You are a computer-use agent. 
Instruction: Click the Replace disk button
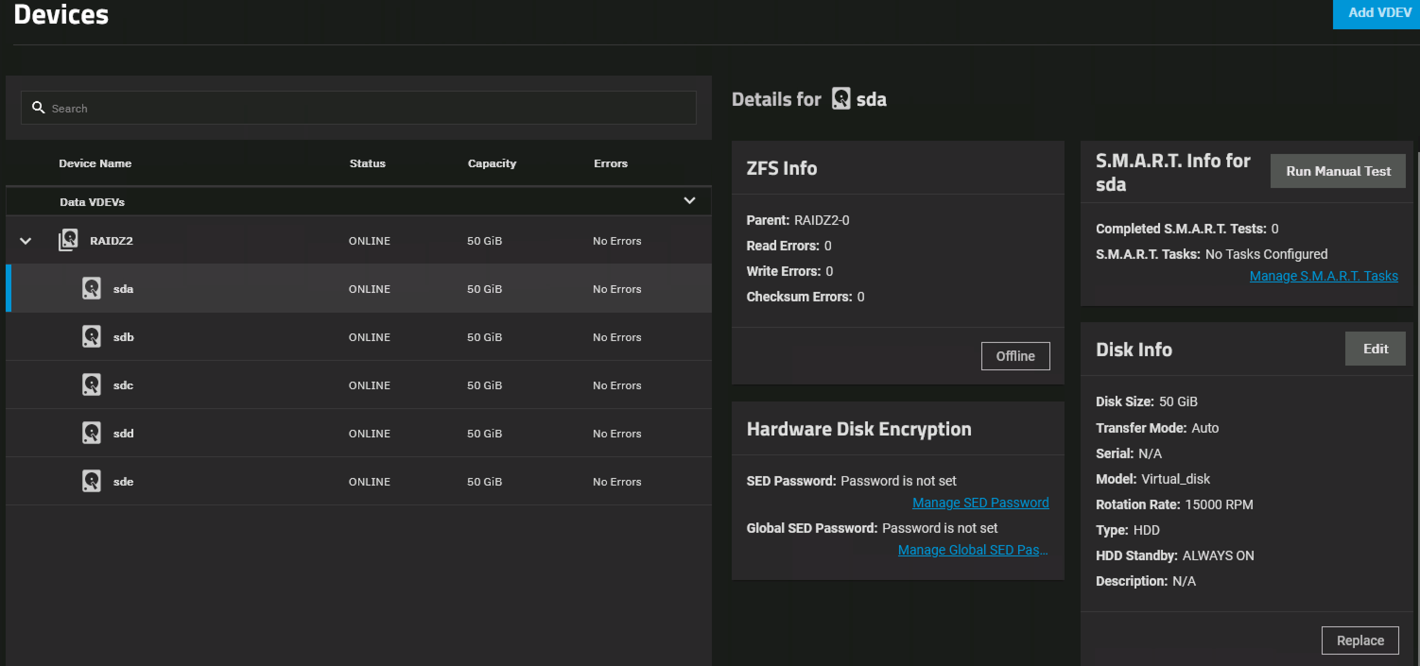(x=1359, y=640)
